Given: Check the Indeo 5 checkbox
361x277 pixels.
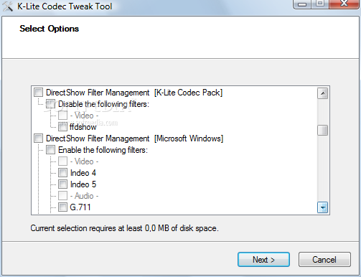Looking at the screenshot, I should click(x=62, y=184).
